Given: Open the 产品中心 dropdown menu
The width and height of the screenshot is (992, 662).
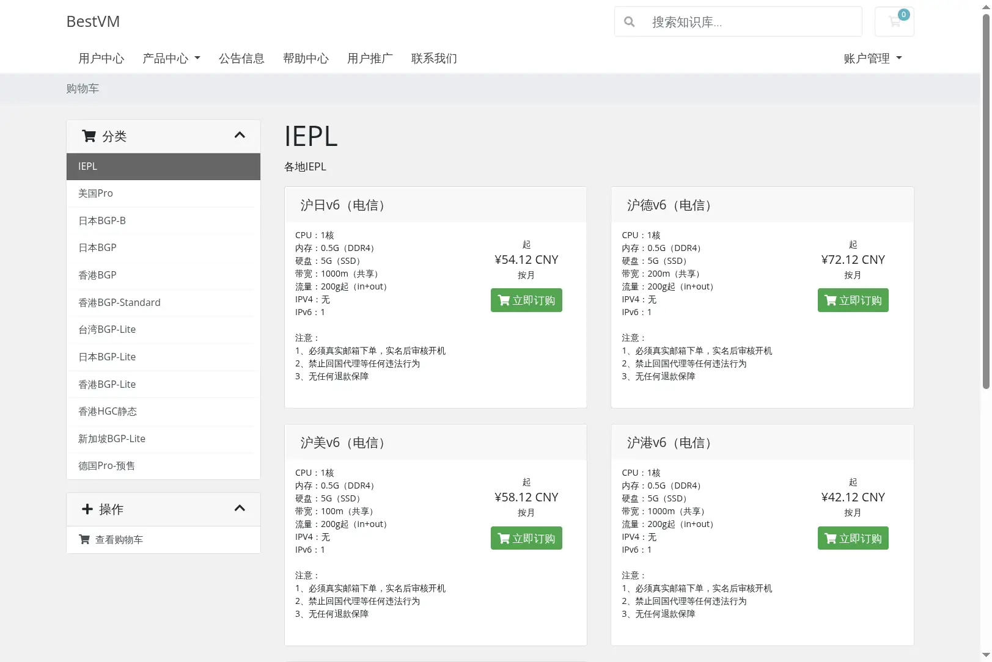Looking at the screenshot, I should 171,59.
